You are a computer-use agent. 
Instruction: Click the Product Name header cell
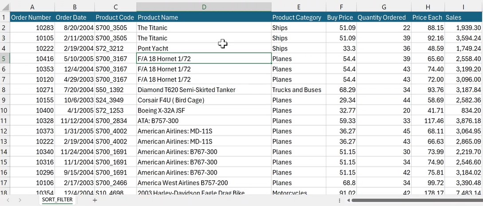pyautogui.click(x=204, y=17)
